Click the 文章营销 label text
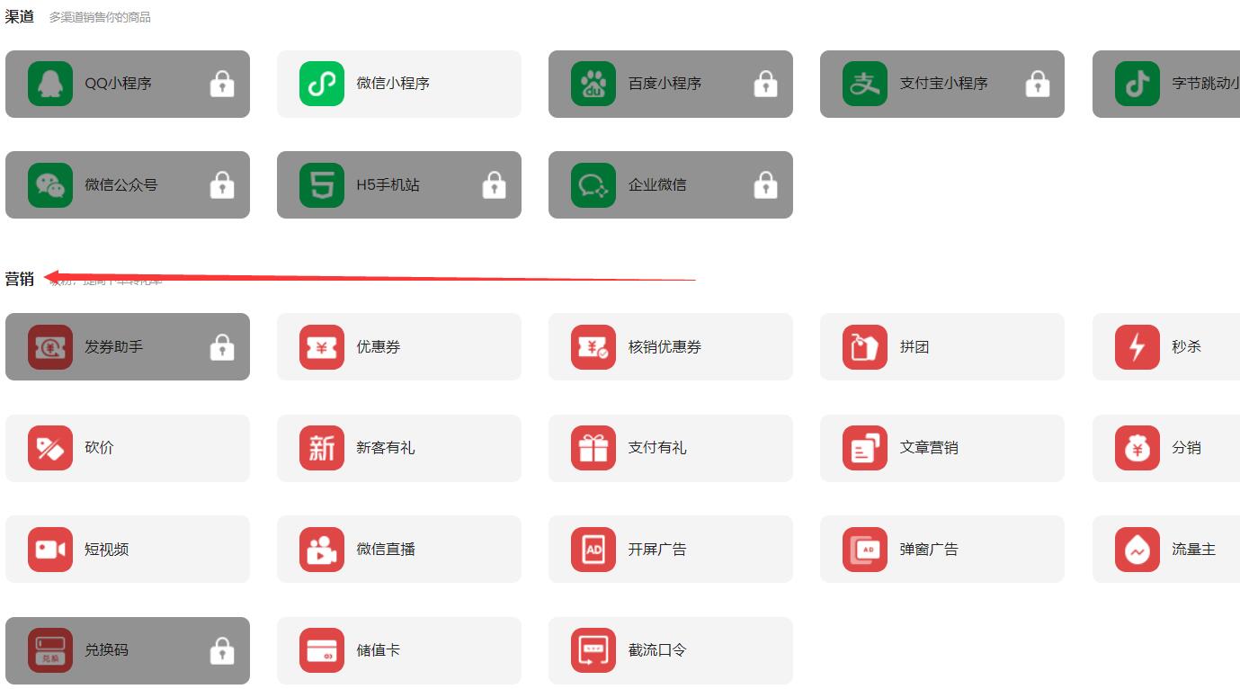The height and width of the screenshot is (689, 1240). click(929, 448)
